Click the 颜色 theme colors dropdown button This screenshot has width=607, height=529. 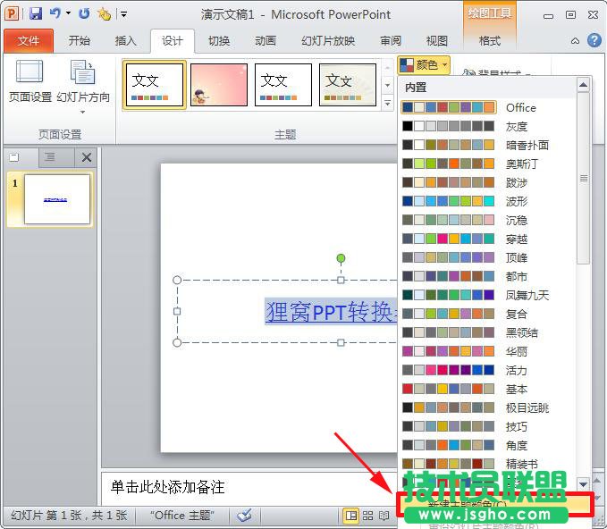[x=424, y=64]
